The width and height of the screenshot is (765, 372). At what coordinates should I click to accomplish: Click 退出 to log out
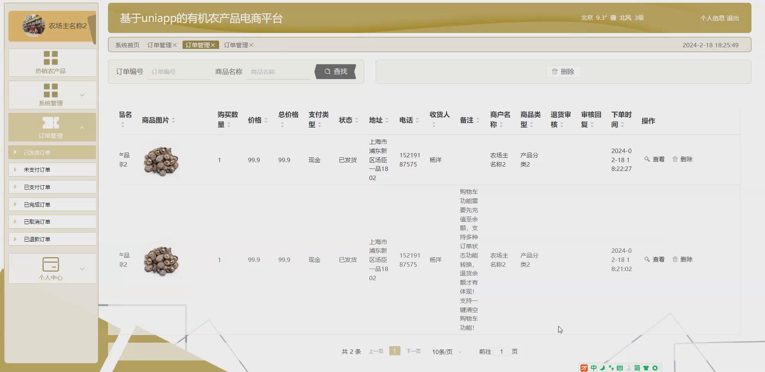coord(733,18)
